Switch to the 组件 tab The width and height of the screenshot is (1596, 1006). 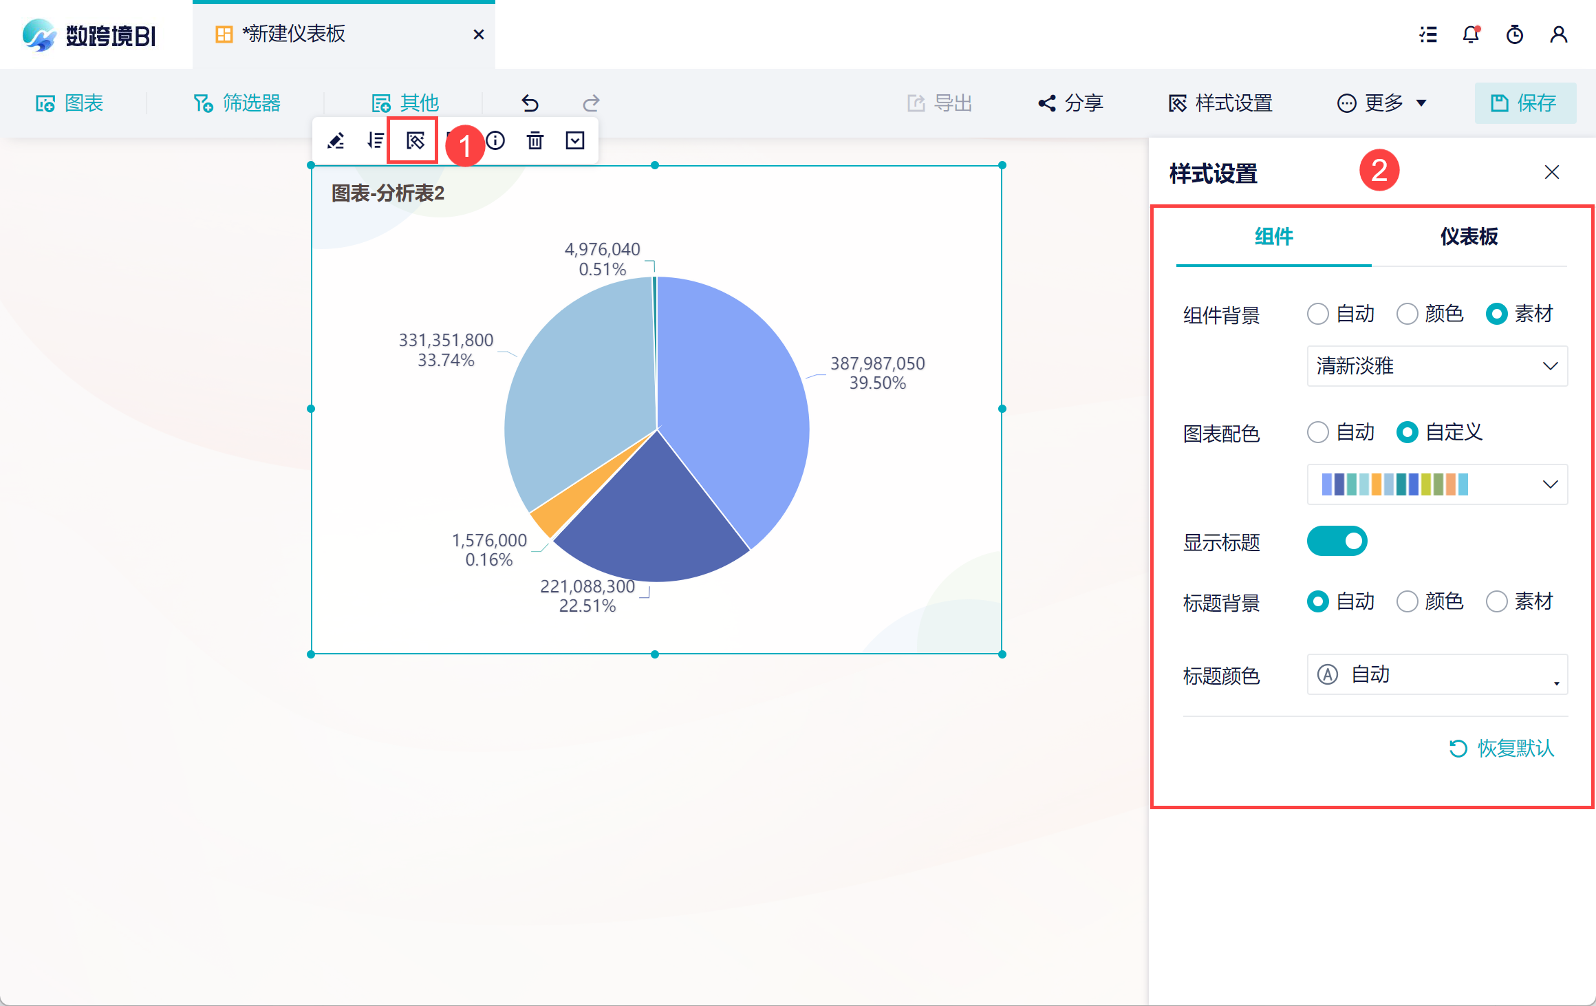coord(1274,237)
